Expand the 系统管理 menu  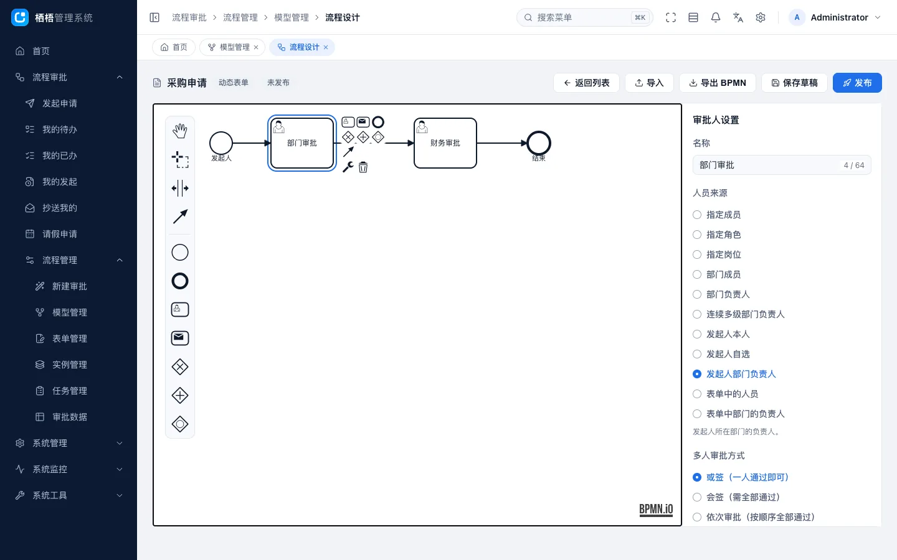click(x=69, y=443)
